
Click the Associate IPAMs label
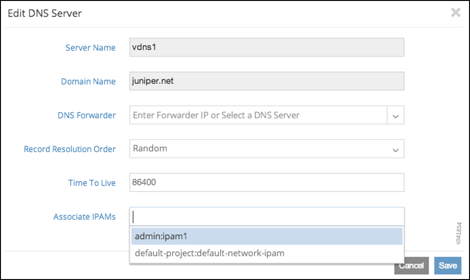[x=84, y=217]
